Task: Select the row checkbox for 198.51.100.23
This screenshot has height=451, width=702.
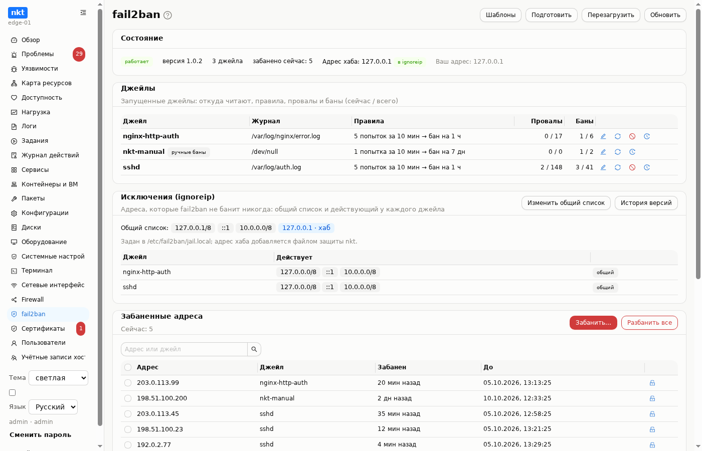Action: point(128,429)
